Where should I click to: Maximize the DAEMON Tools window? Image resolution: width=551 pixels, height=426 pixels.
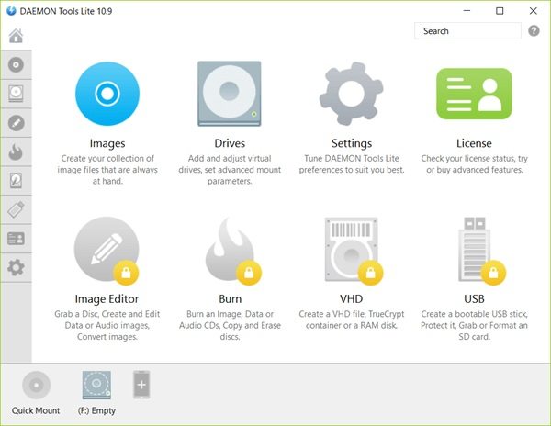500,11
